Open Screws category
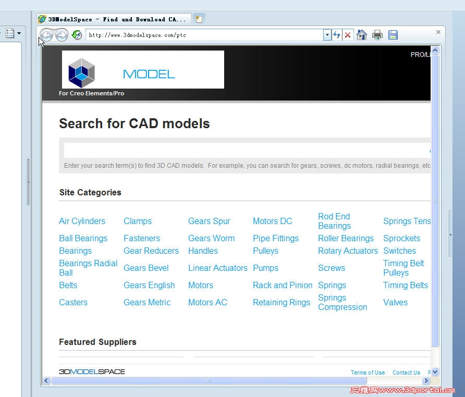The height and width of the screenshot is (397, 465). tap(332, 268)
